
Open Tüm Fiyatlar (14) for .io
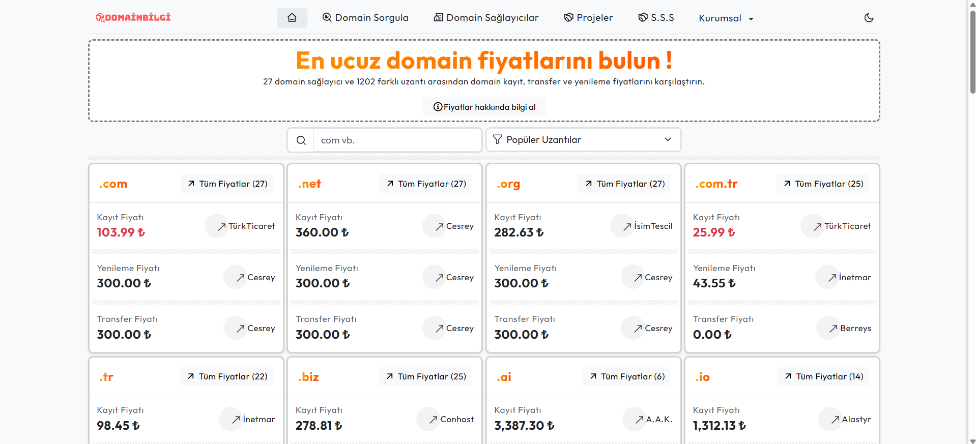tap(823, 376)
